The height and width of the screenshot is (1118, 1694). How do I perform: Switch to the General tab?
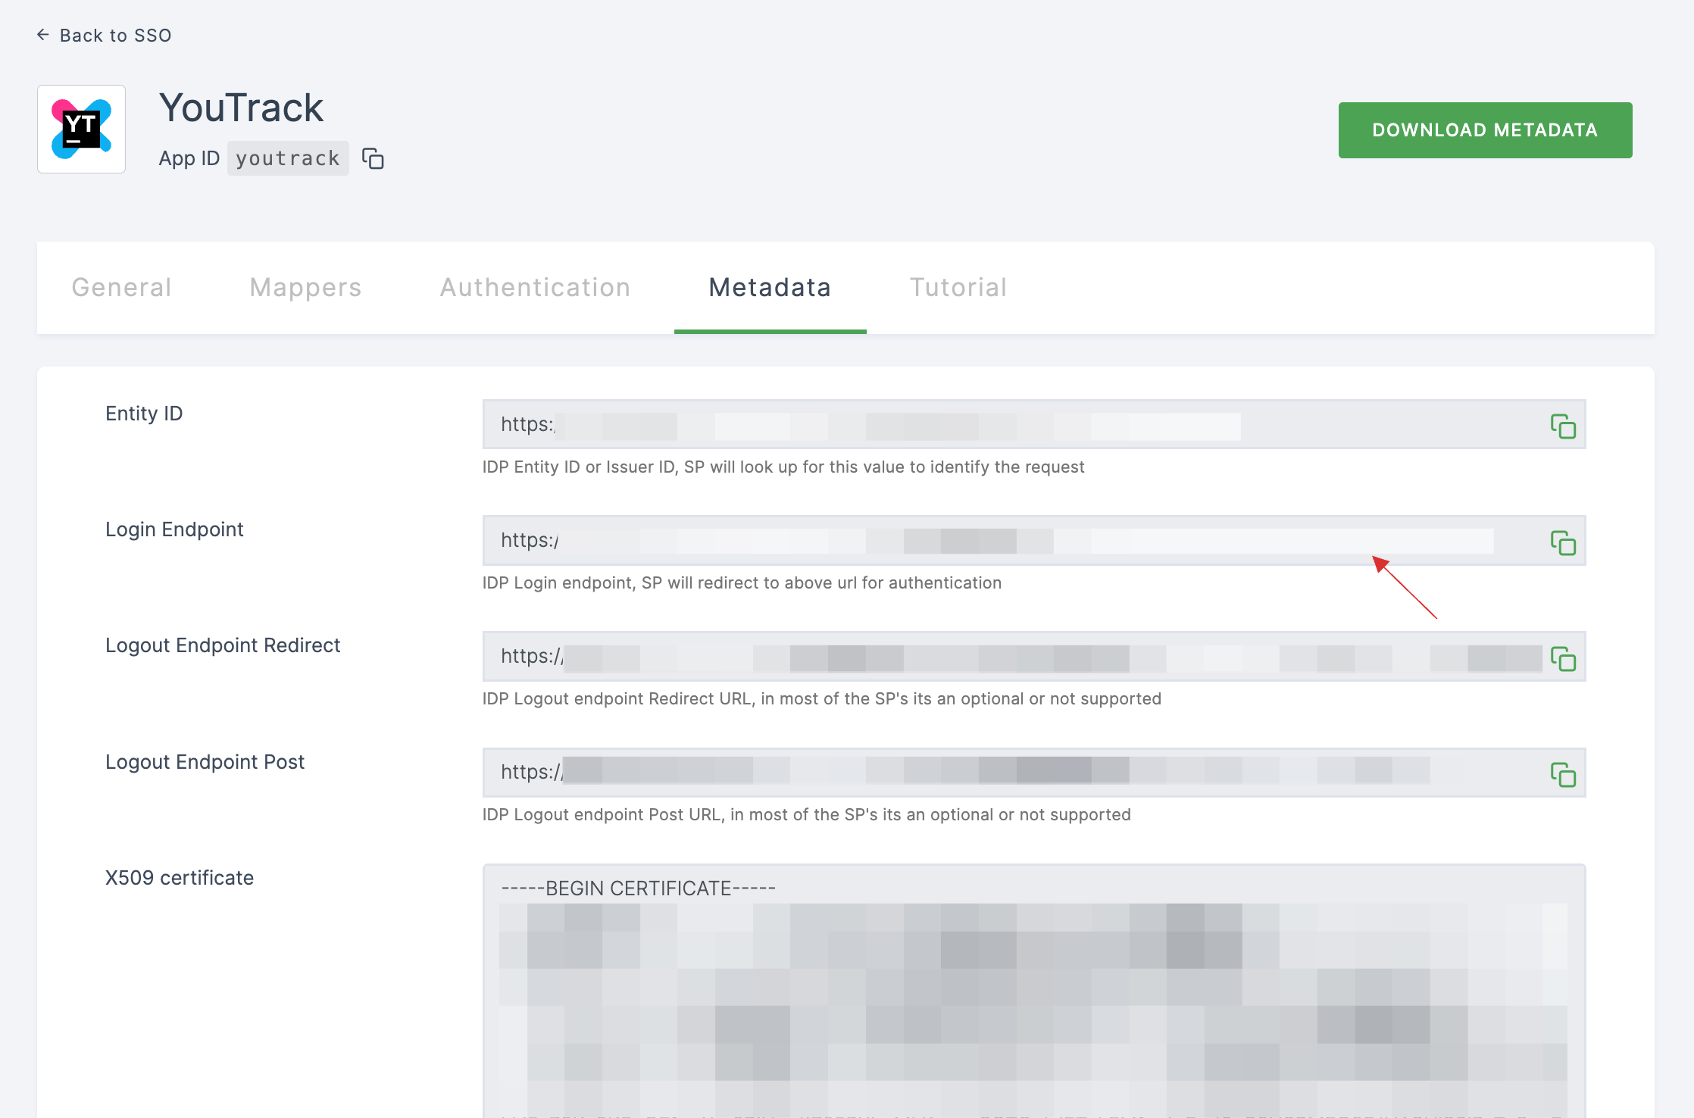click(x=122, y=288)
